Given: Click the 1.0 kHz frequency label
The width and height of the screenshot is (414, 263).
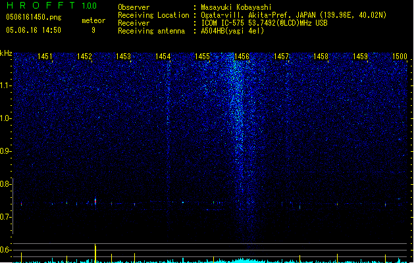Looking at the screenshot, I should click(5, 118).
